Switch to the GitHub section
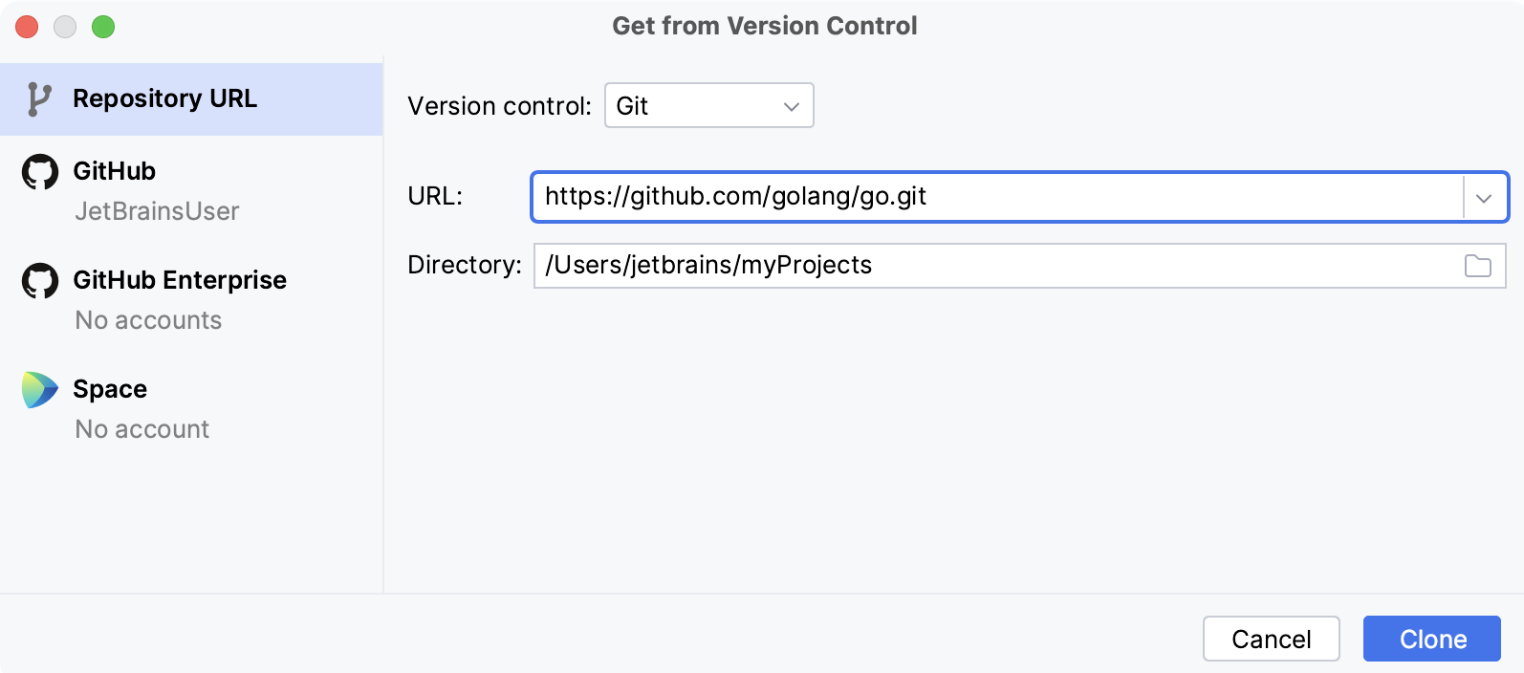Viewport: 1524px width, 673px height. [115, 171]
